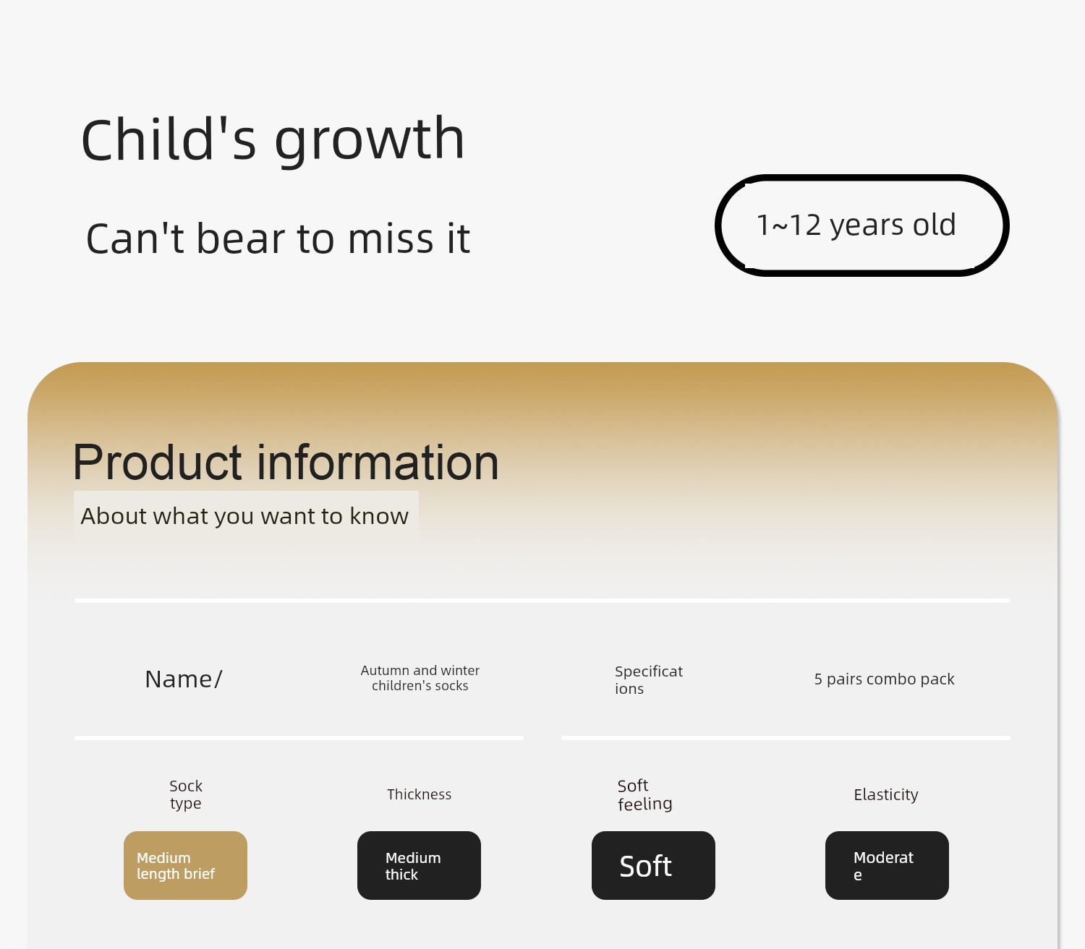The image size is (1085, 949).
Task: Select the Medium thick black tag
Action: 419,865
